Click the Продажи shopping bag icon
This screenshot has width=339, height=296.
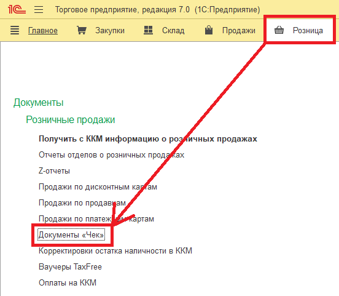pyautogui.click(x=209, y=30)
